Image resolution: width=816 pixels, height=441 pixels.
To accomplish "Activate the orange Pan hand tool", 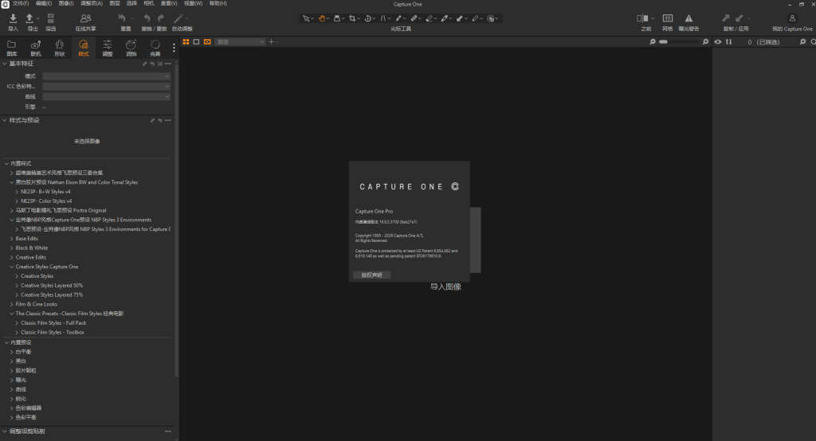I will click(322, 18).
